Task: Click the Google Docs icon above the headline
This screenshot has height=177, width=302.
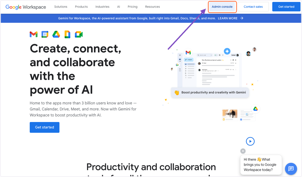Action: click(x=67, y=34)
